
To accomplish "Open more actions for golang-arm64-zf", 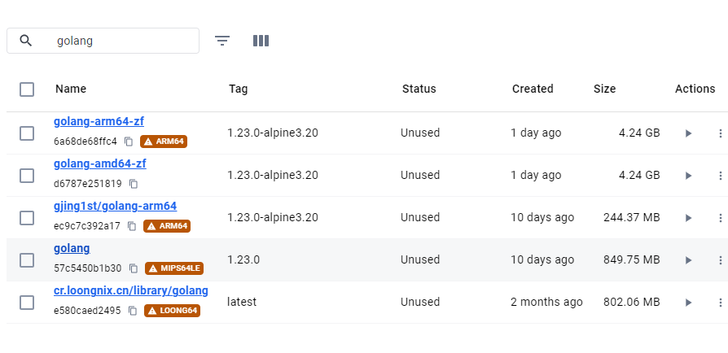I will (x=720, y=133).
